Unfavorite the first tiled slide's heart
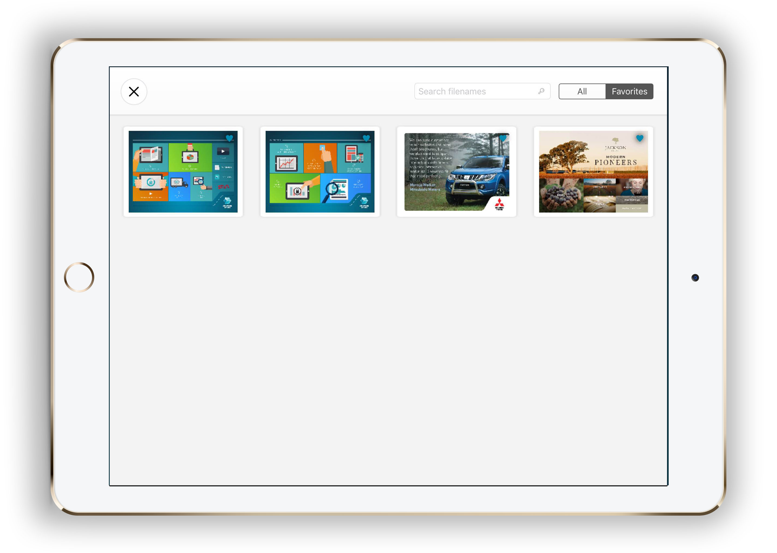The height and width of the screenshot is (553, 777). pyautogui.click(x=229, y=138)
